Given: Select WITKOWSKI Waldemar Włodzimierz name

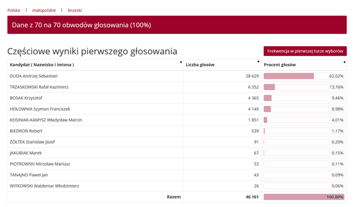Looking at the screenshot, I should click(x=44, y=186).
